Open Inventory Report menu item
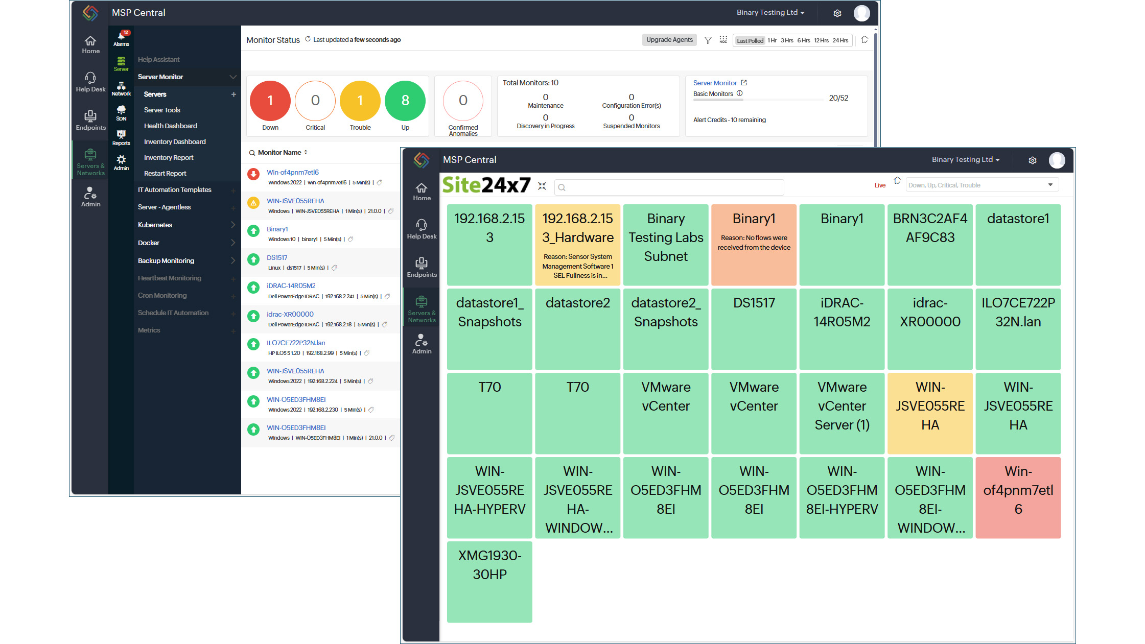The image size is (1145, 644). (x=168, y=157)
